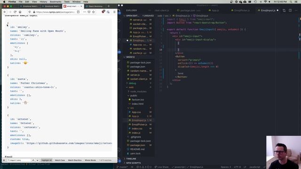Open a new Firefox tab with plus

click(109, 6)
